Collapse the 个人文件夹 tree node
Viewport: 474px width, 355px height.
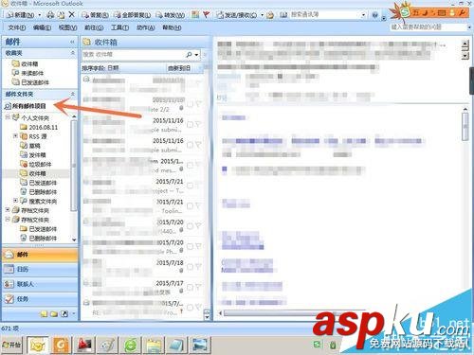pyautogui.click(x=8, y=117)
